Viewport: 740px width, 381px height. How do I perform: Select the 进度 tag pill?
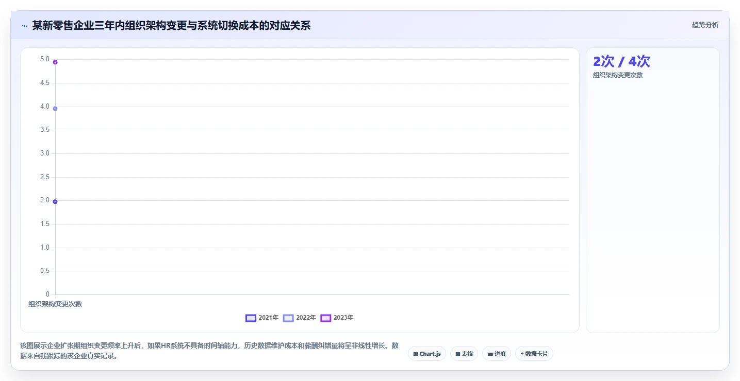[497, 354]
